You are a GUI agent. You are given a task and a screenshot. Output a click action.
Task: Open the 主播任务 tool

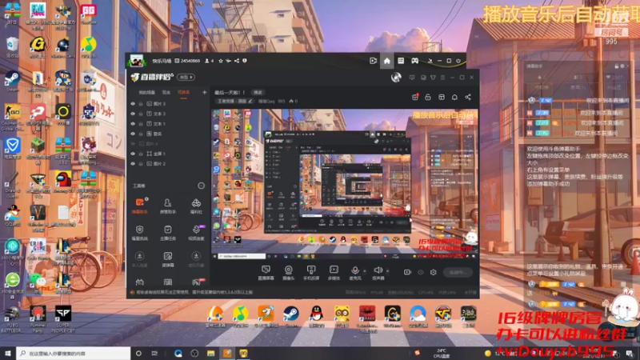[168, 232]
